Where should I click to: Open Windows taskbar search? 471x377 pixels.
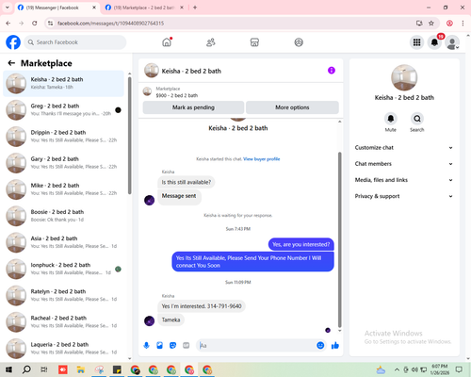pos(26,369)
